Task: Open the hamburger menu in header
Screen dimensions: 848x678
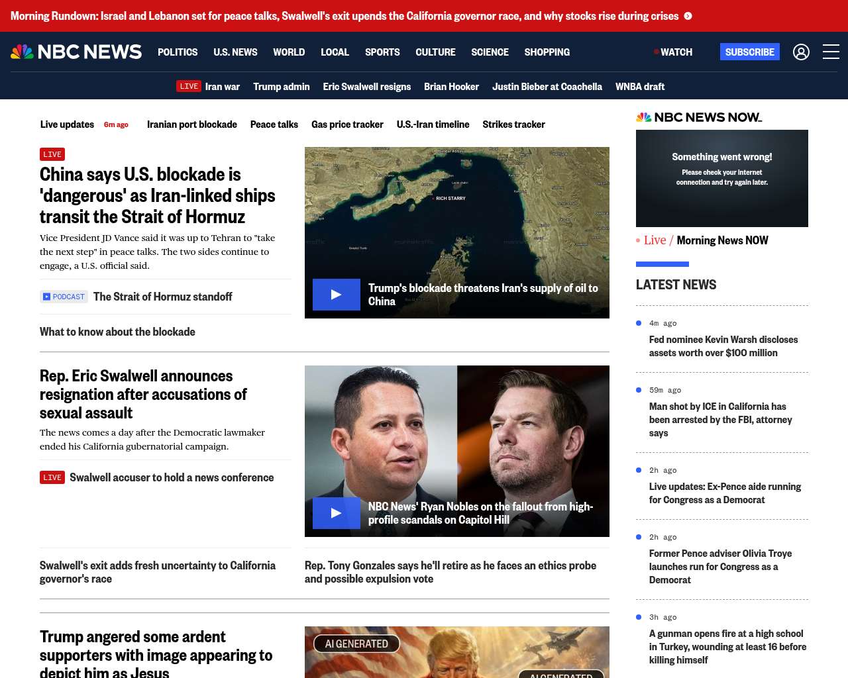Action: click(x=831, y=52)
